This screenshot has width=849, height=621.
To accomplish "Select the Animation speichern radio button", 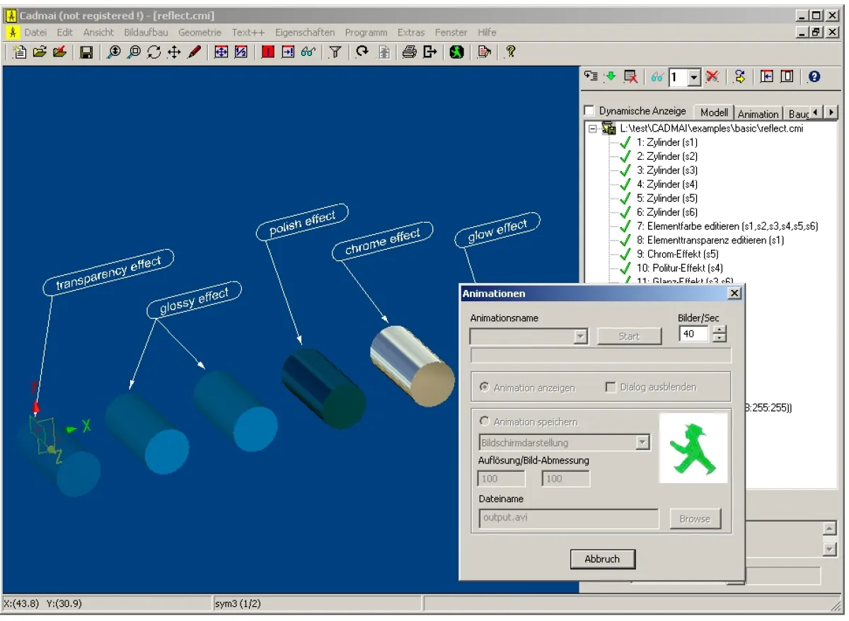I will (x=485, y=422).
